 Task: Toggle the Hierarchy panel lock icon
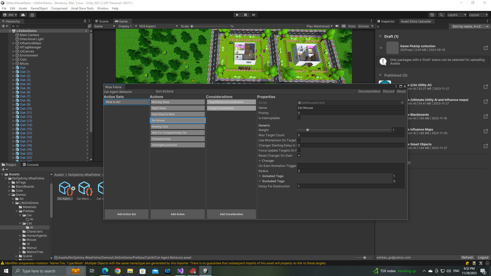(85, 21)
